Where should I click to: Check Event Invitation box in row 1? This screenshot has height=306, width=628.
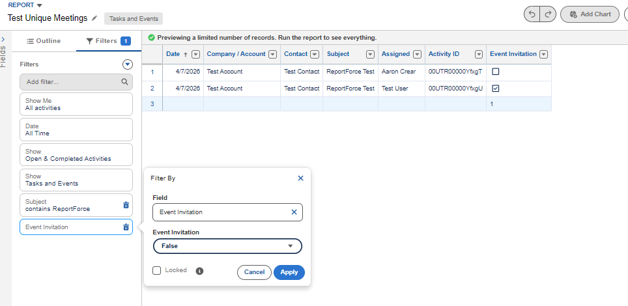495,72
